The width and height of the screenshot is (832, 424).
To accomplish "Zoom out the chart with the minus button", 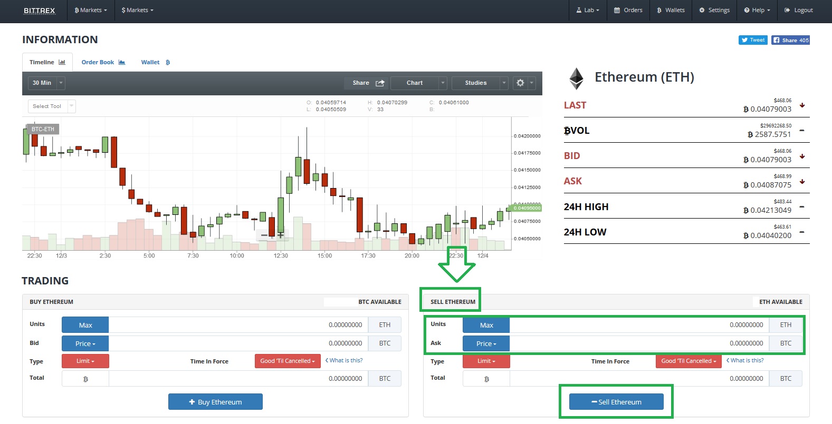I will 264,235.
